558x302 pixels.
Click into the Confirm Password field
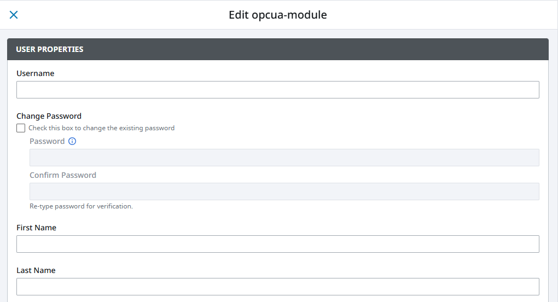(x=284, y=191)
